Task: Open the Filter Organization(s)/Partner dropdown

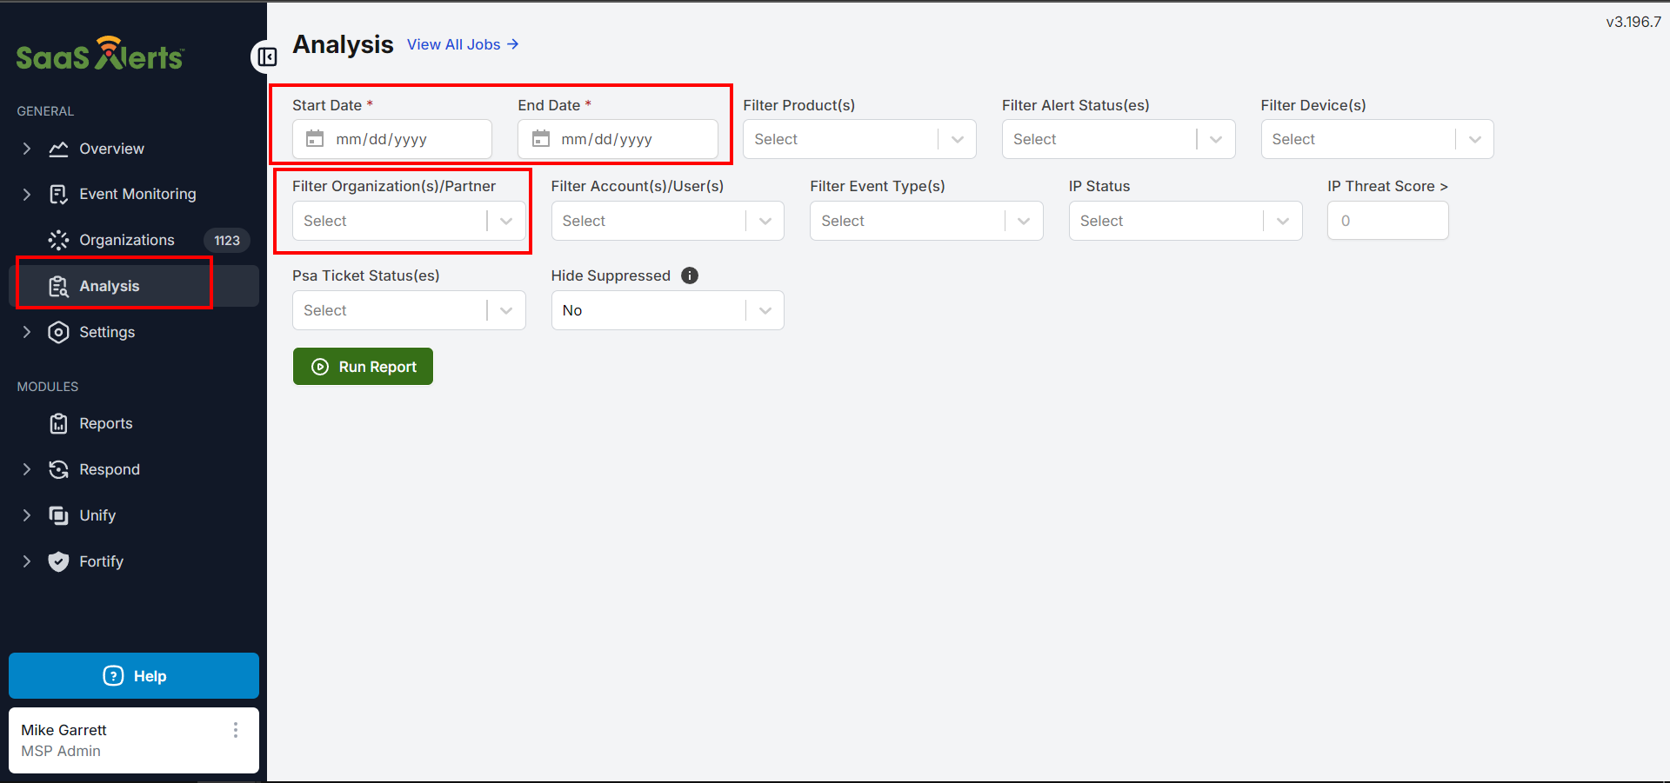Action: 408,221
